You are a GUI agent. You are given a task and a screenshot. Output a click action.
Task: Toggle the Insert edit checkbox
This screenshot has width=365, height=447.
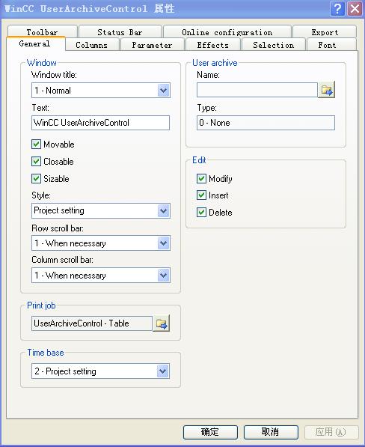201,195
